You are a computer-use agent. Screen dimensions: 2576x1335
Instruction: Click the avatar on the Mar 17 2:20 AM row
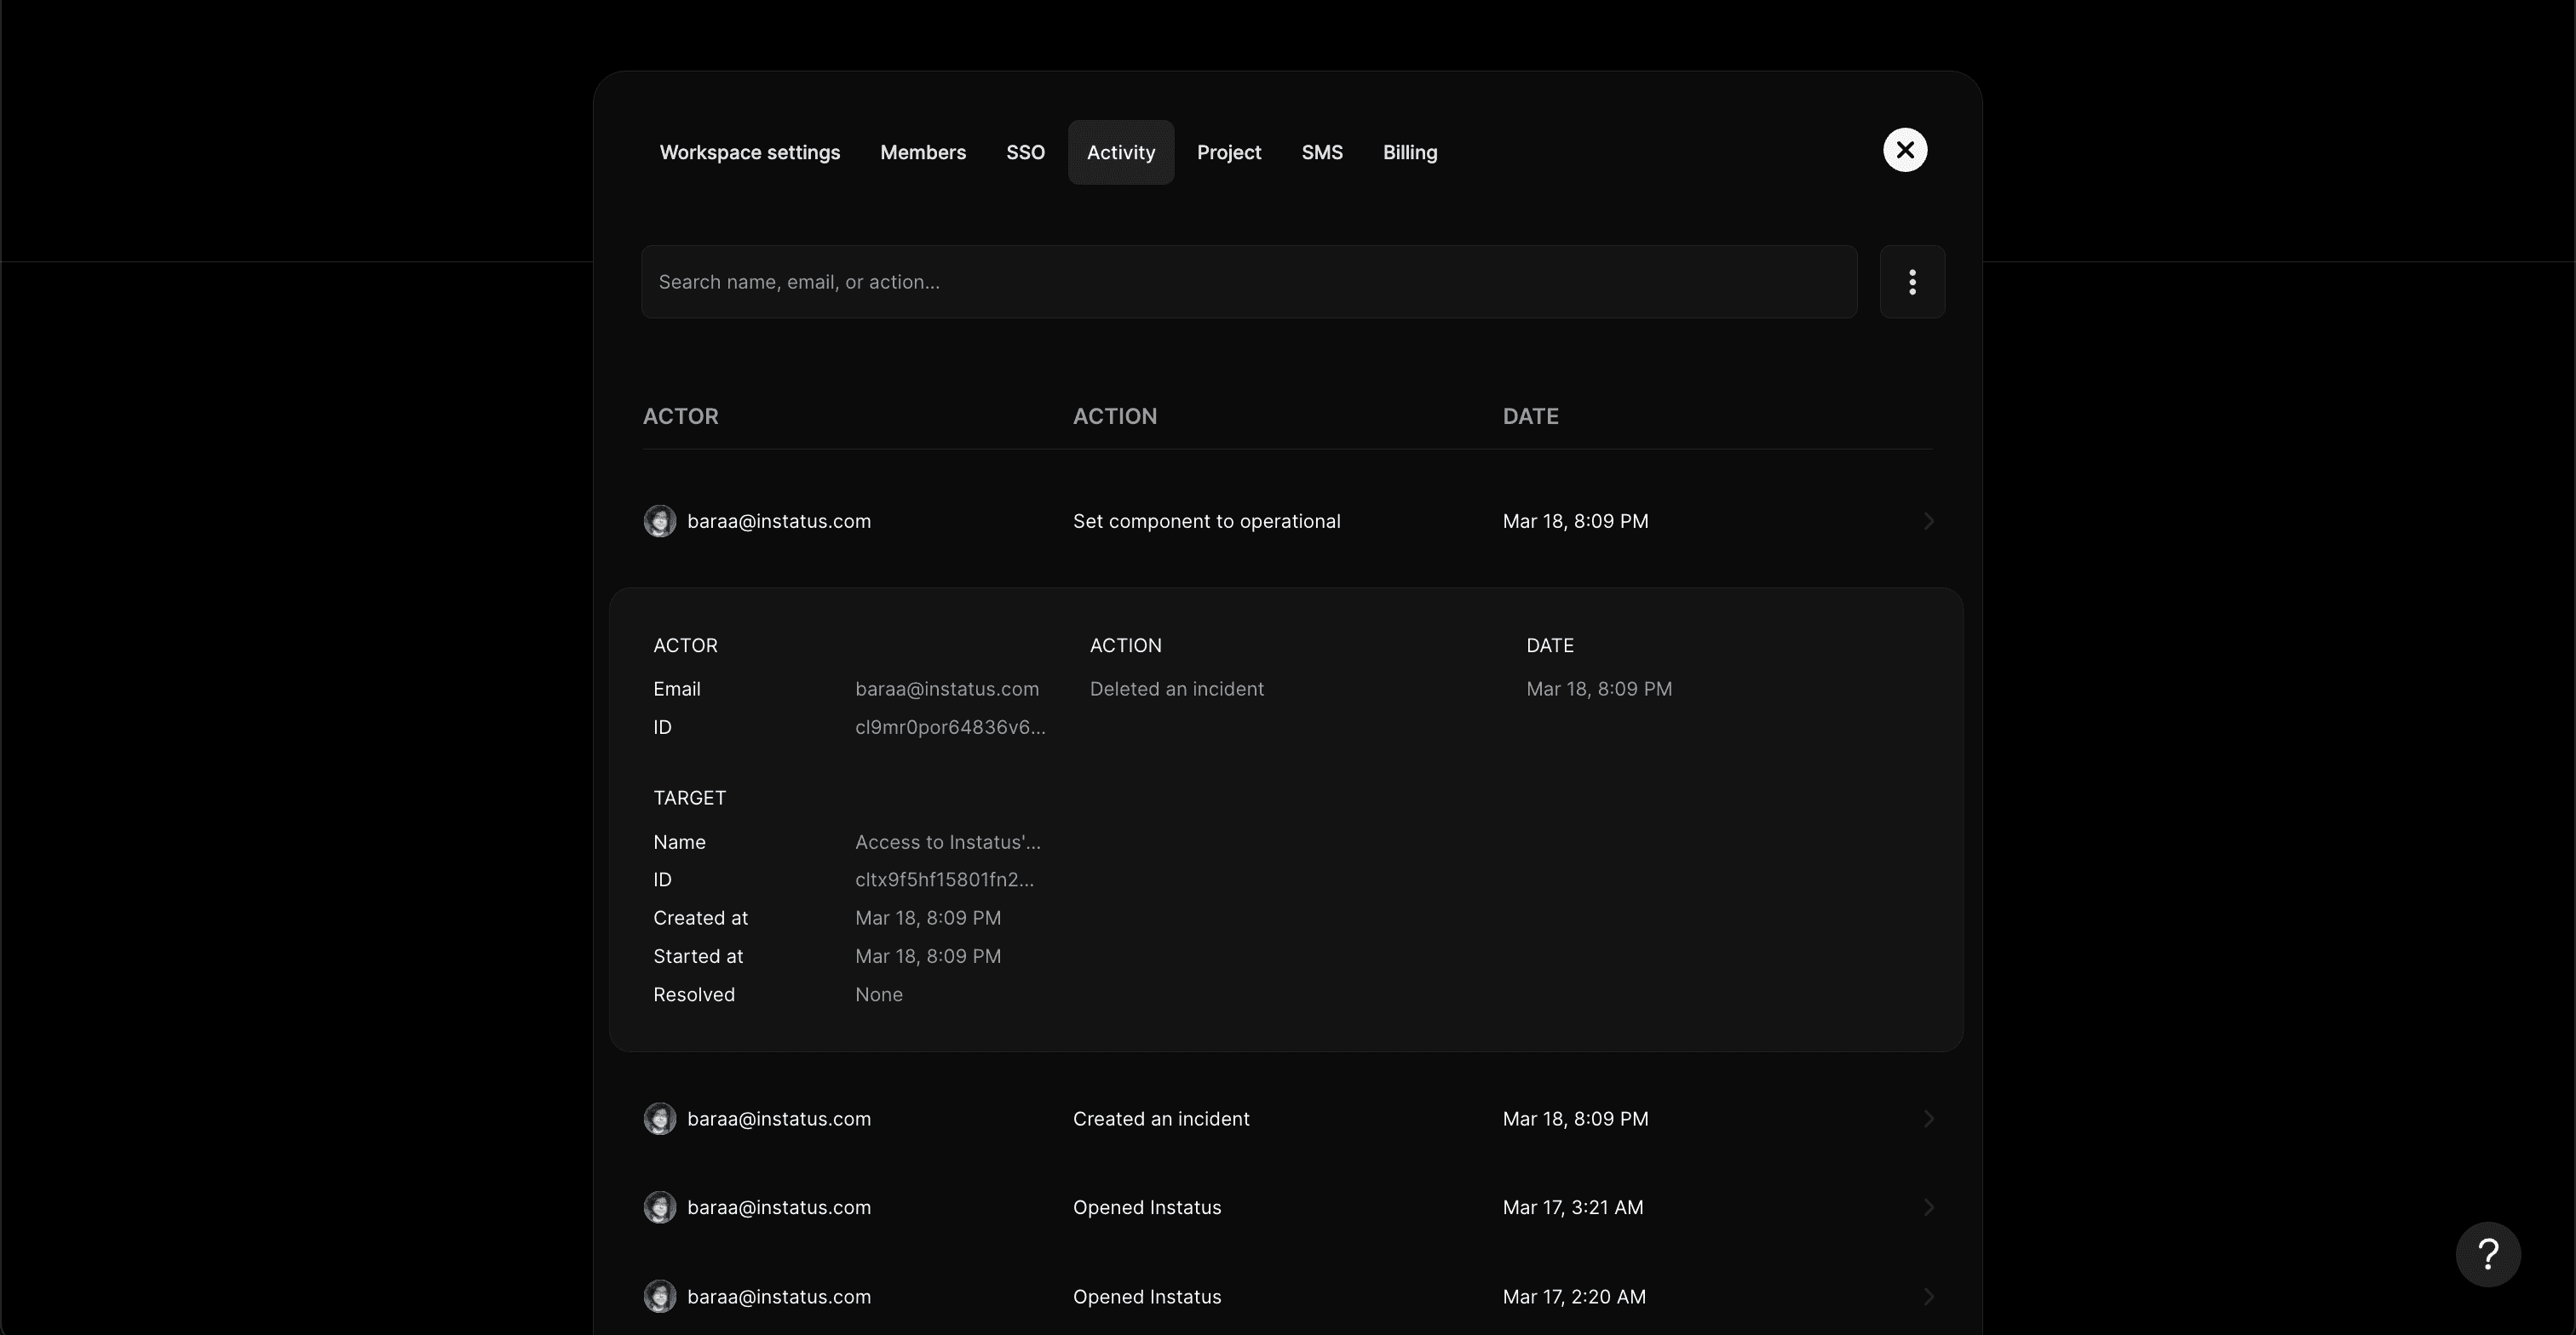[659, 1296]
